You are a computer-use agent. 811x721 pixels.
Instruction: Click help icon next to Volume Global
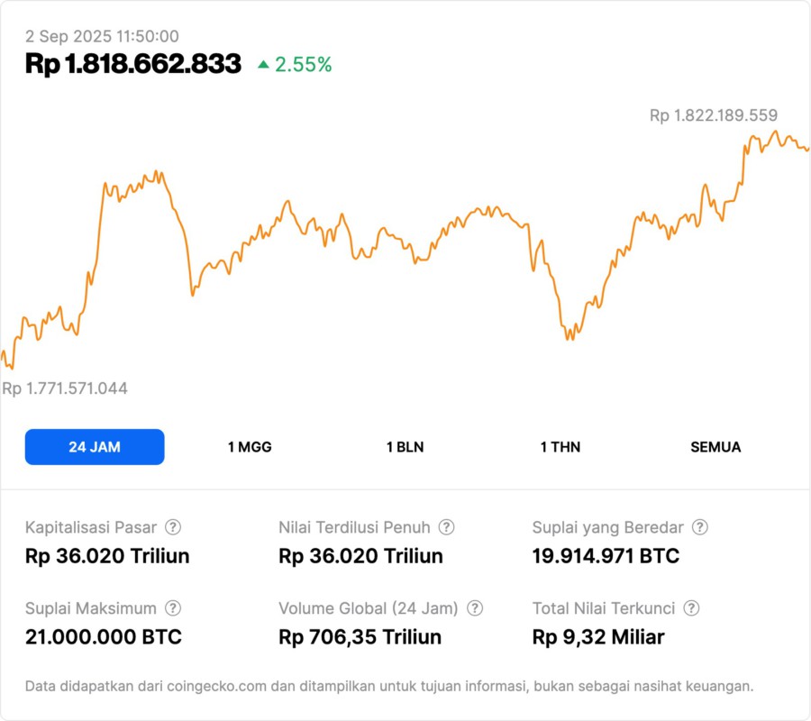tap(475, 608)
